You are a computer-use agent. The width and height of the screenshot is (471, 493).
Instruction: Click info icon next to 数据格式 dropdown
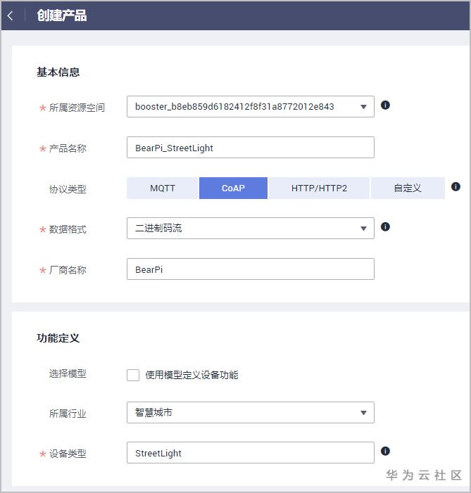tap(385, 226)
